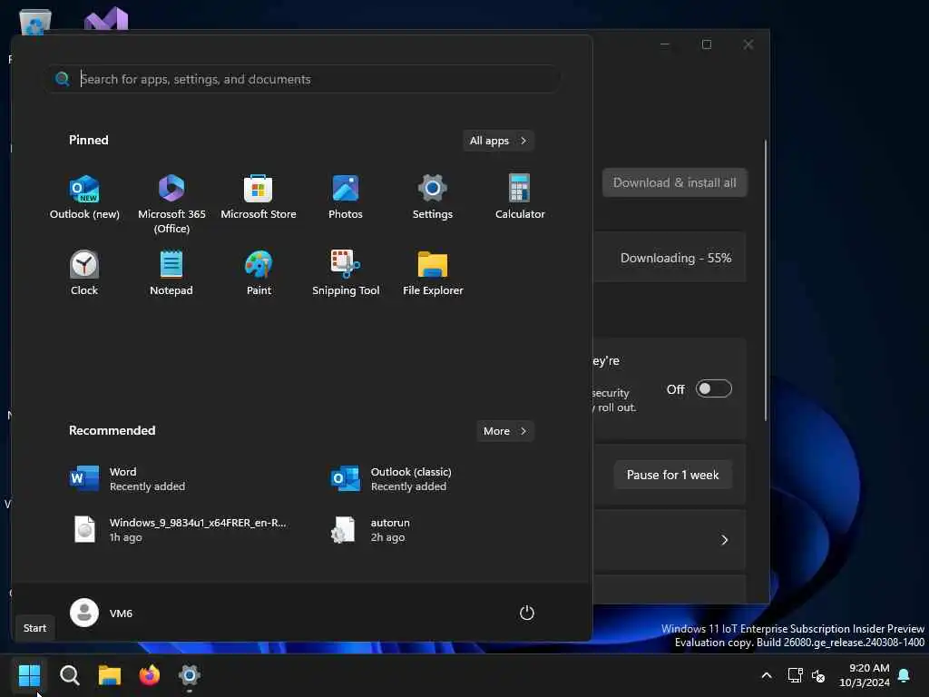Viewport: 929px width, 697px height.
Task: Open File Explorer from pinned apps
Action: click(x=433, y=274)
